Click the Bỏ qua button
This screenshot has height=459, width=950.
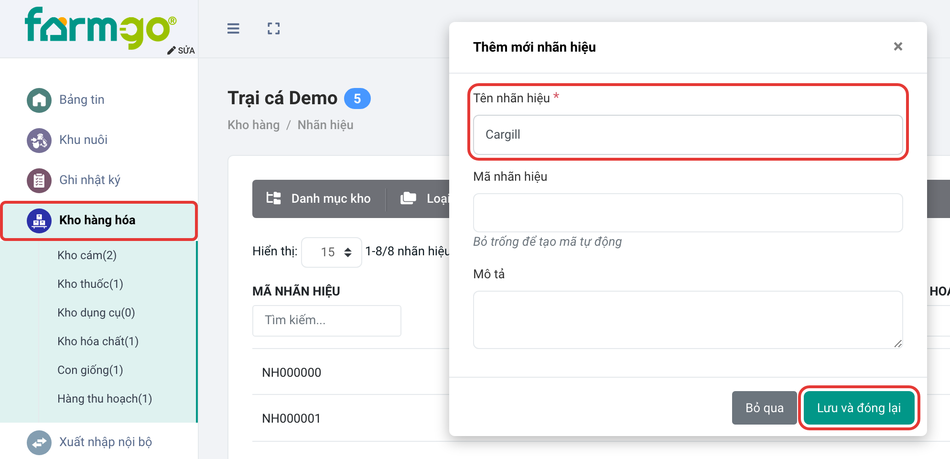765,408
